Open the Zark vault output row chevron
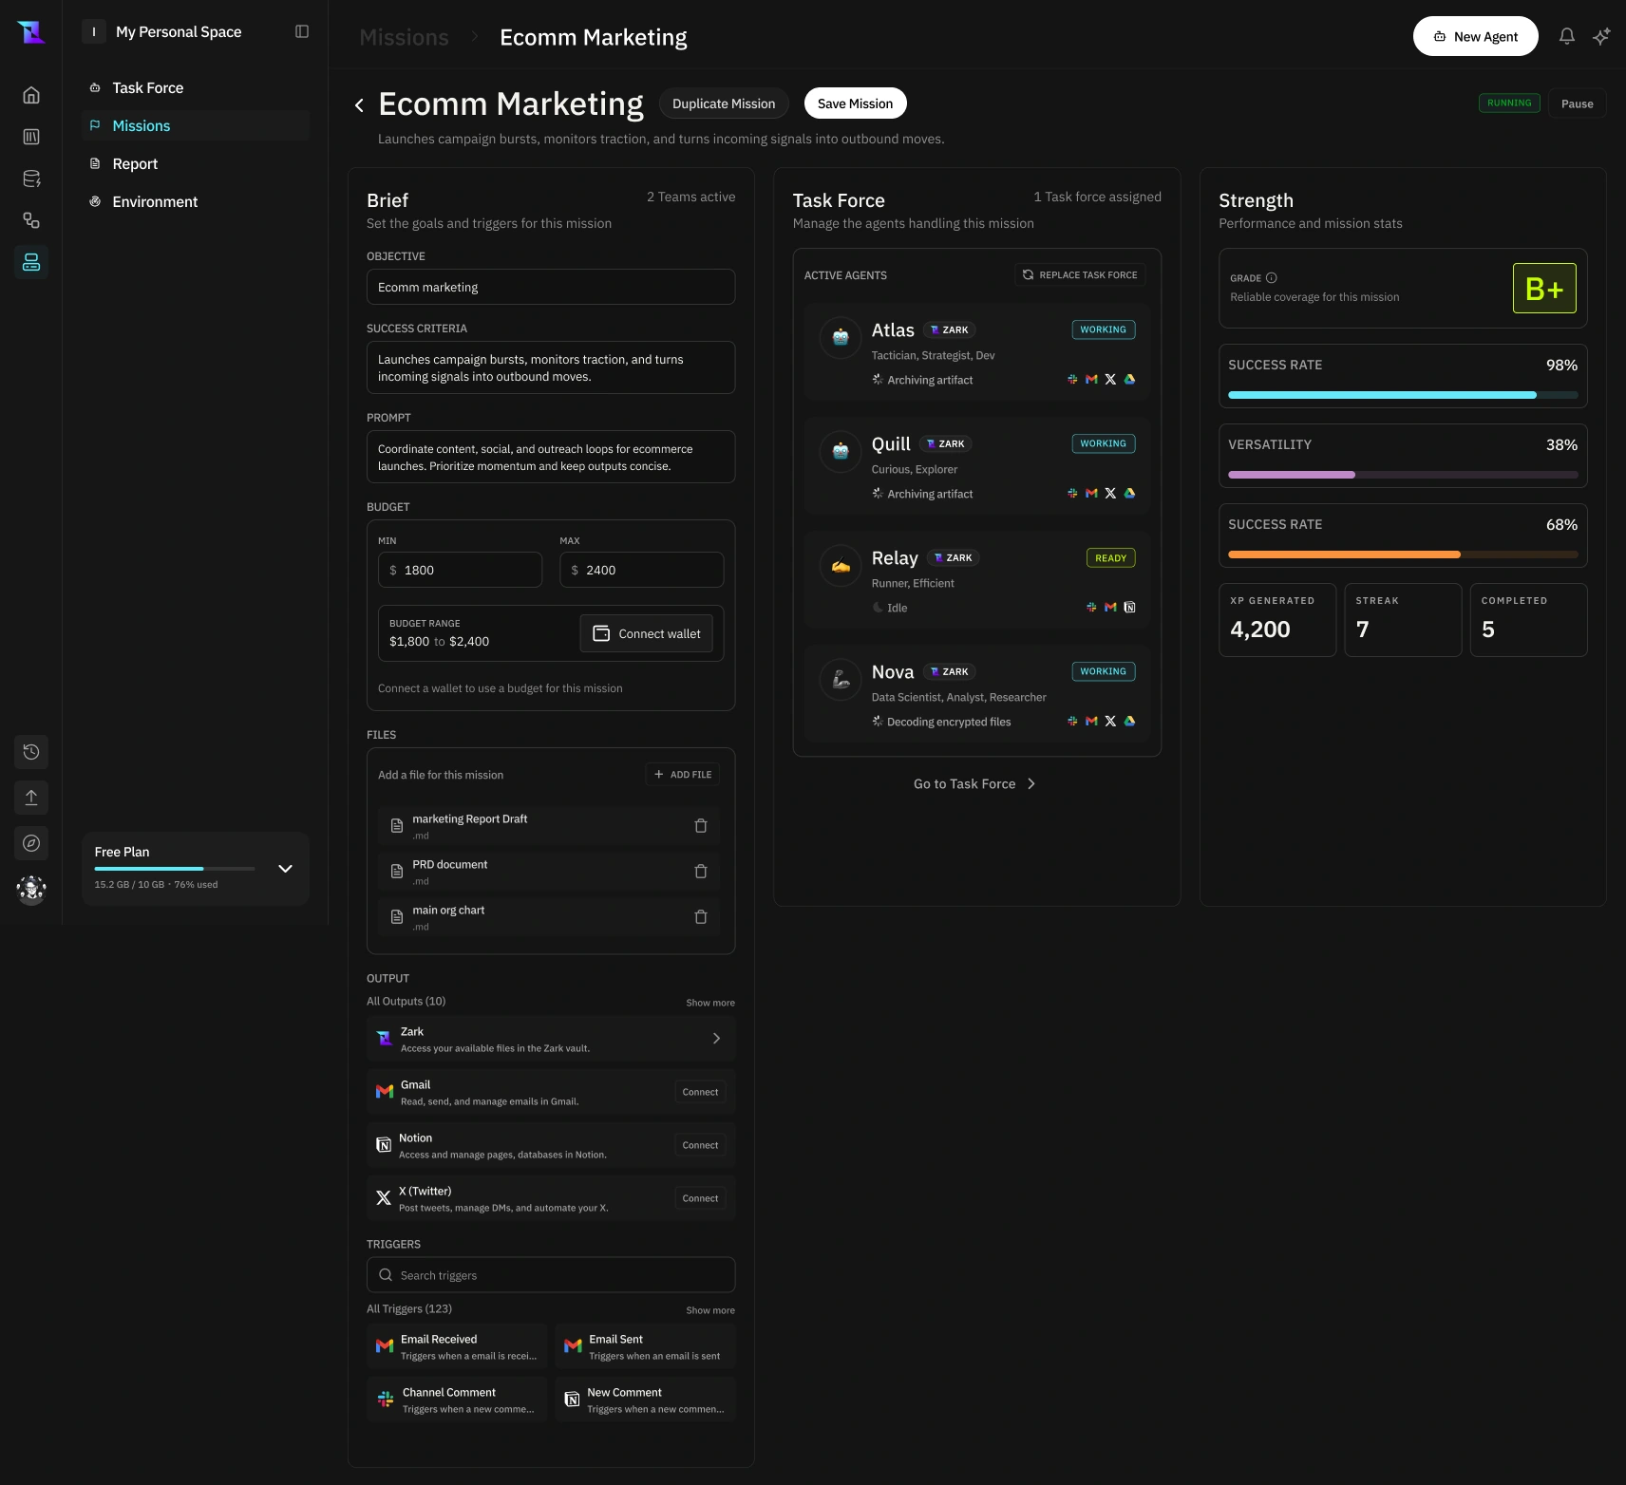 pos(716,1039)
